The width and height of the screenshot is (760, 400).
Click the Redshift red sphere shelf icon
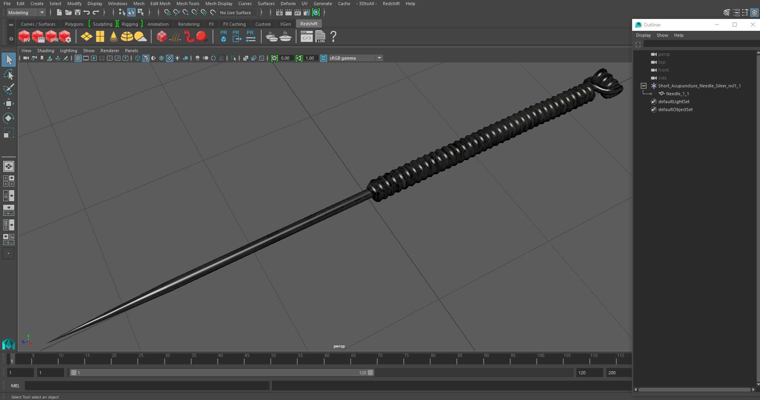[x=202, y=37]
